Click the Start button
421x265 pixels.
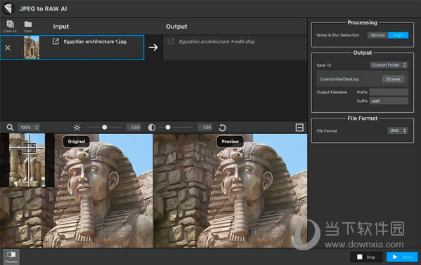(402, 257)
